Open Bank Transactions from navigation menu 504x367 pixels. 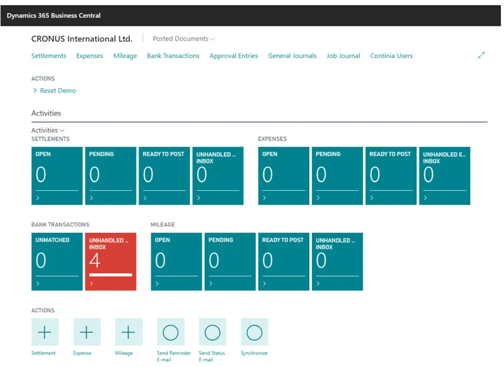pos(173,56)
